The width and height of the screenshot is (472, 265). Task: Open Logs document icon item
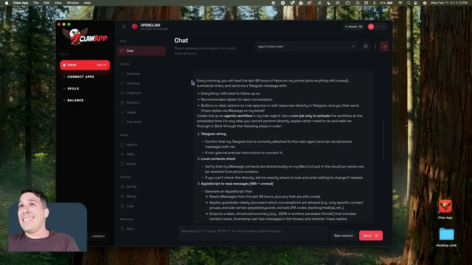pyautogui.click(x=142, y=206)
